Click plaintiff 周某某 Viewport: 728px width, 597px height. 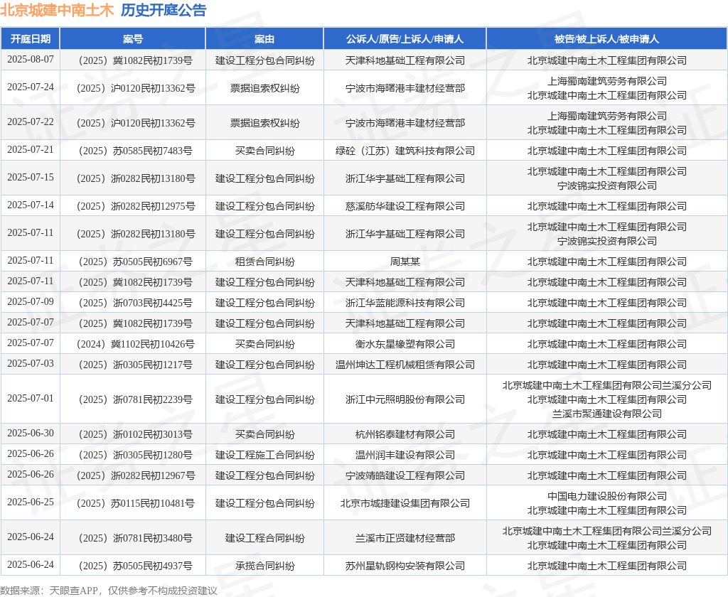coord(405,262)
